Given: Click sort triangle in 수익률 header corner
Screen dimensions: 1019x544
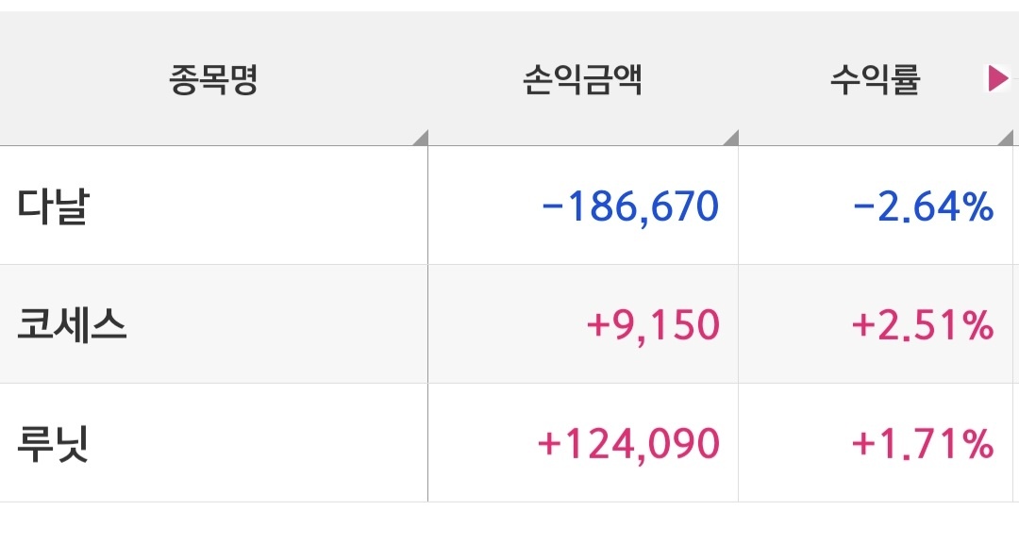Looking at the screenshot, I should pos(1006,139).
